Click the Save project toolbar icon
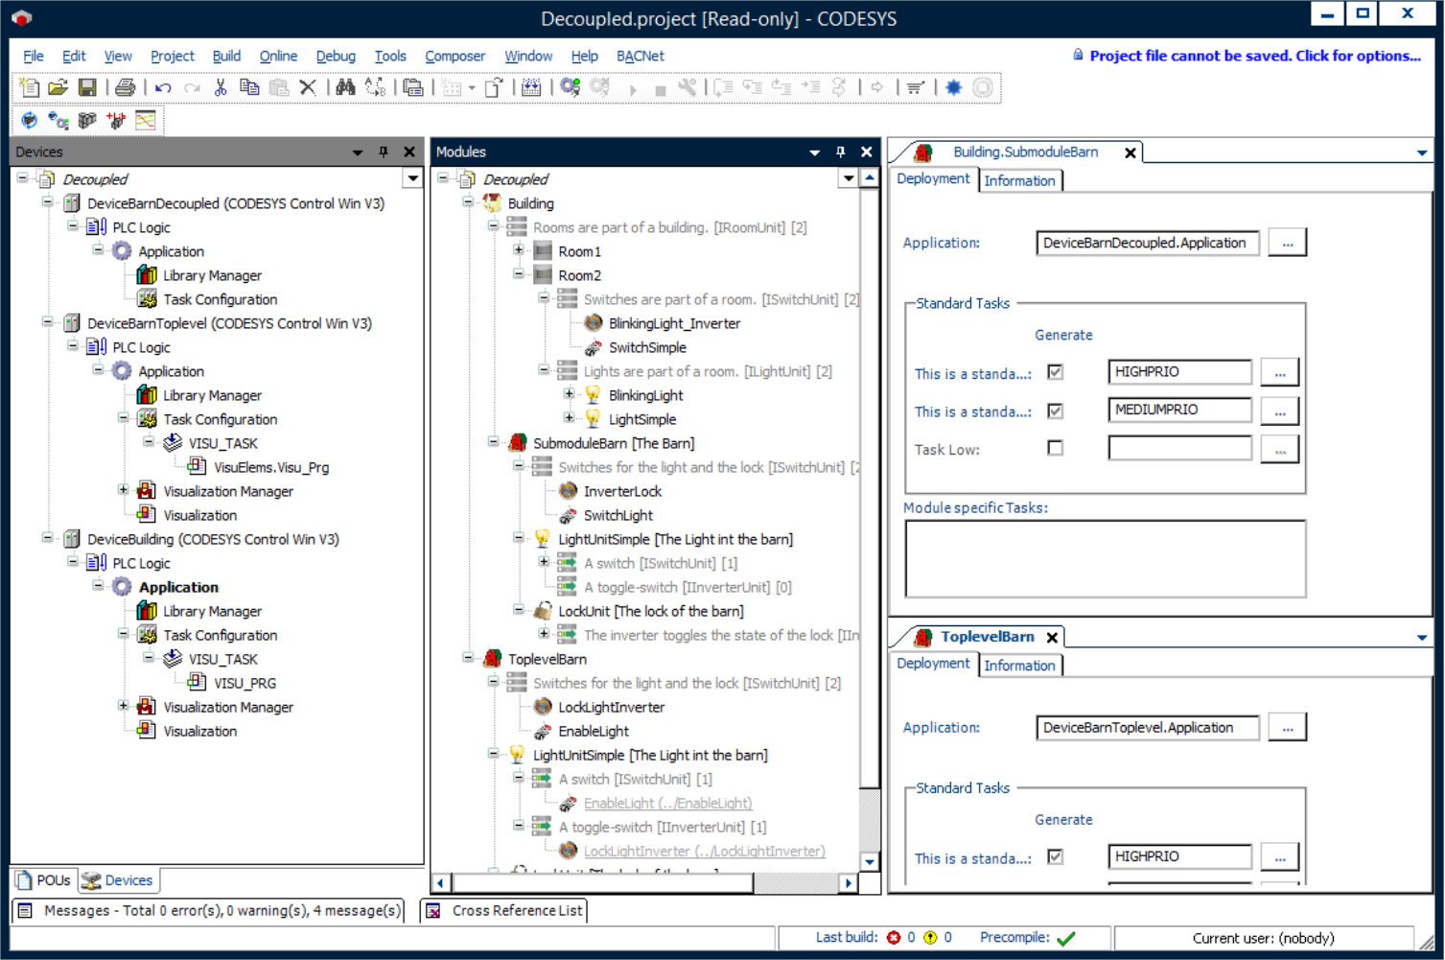The image size is (1445, 960). 87,88
